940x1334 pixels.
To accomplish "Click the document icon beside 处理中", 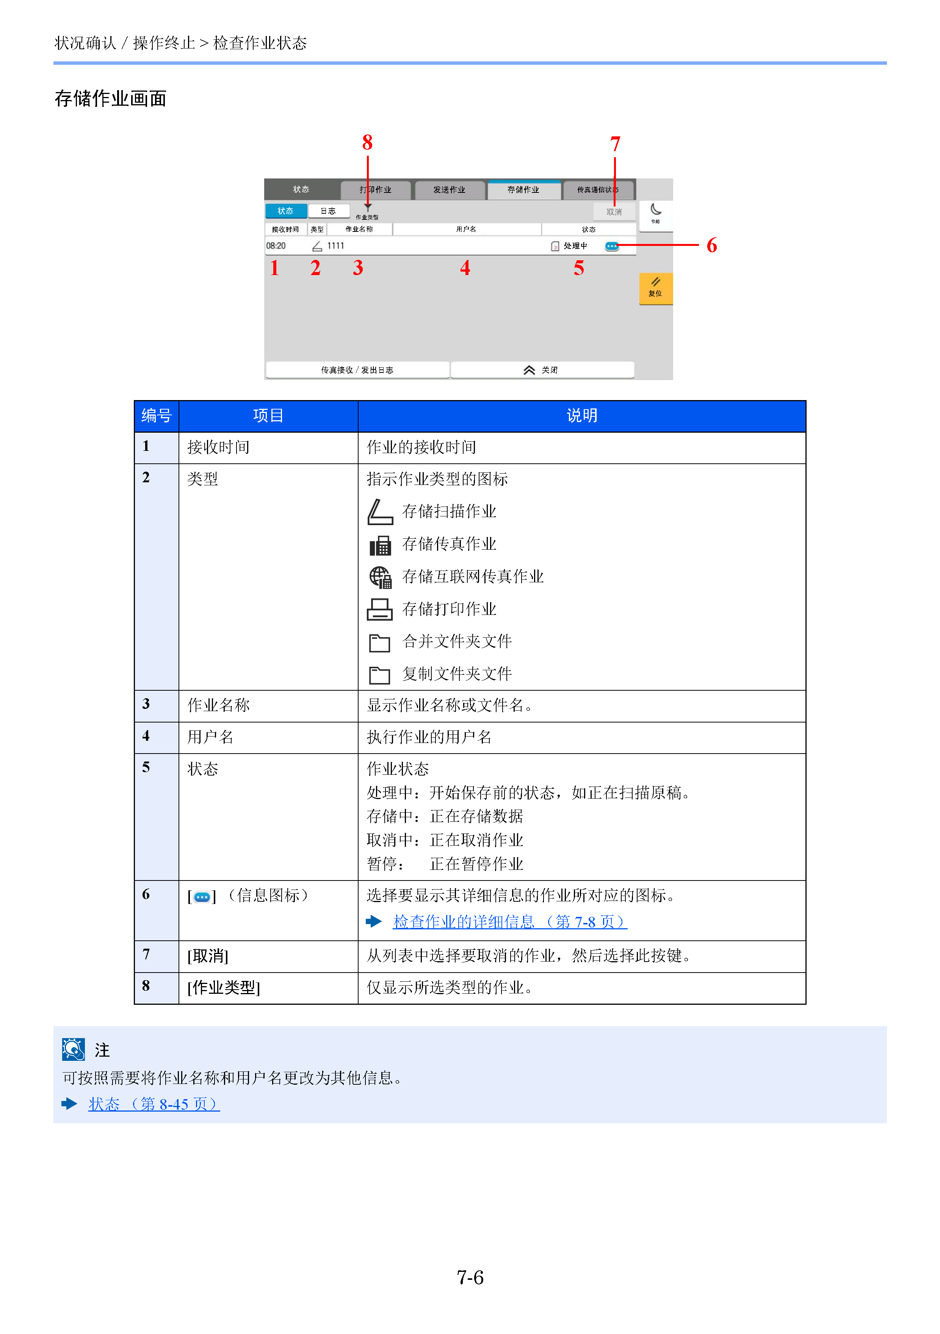I will click(x=555, y=246).
